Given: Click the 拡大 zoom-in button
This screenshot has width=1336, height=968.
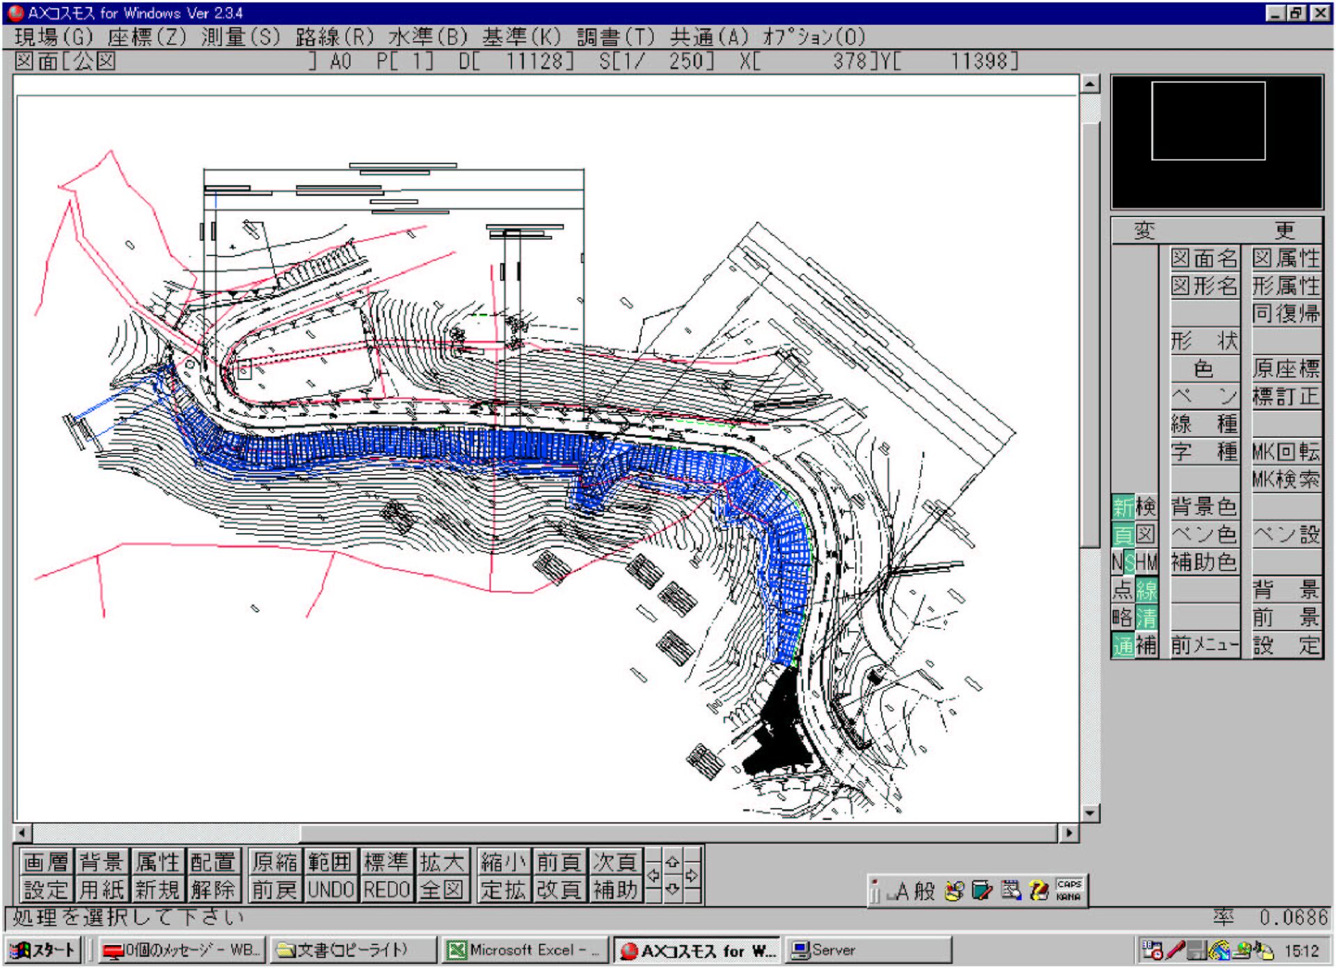Looking at the screenshot, I should click(x=442, y=862).
